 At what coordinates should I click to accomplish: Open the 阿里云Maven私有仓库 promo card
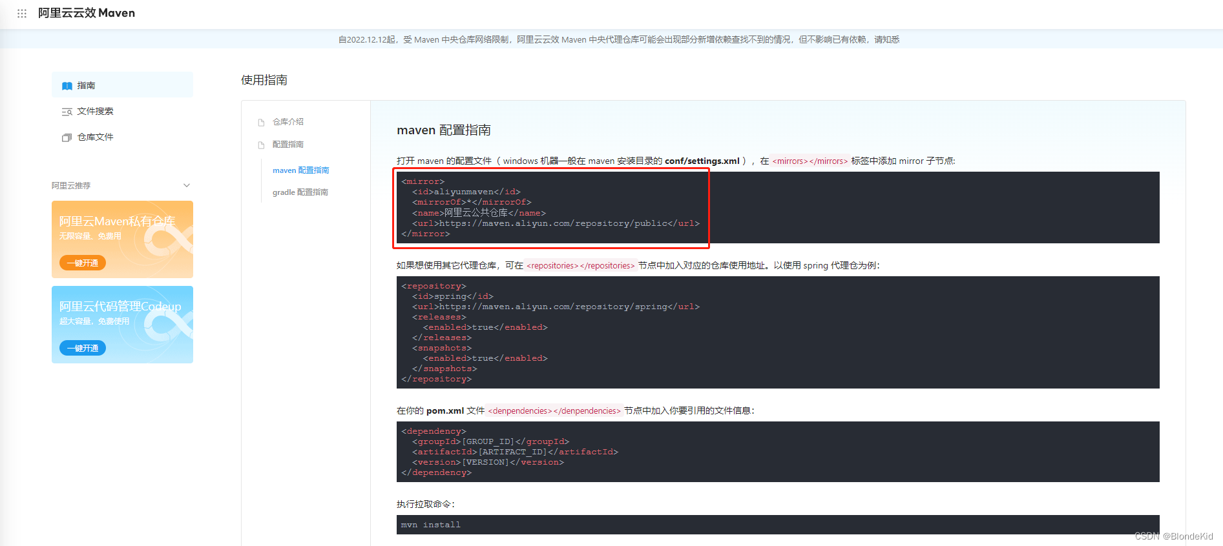point(122,239)
